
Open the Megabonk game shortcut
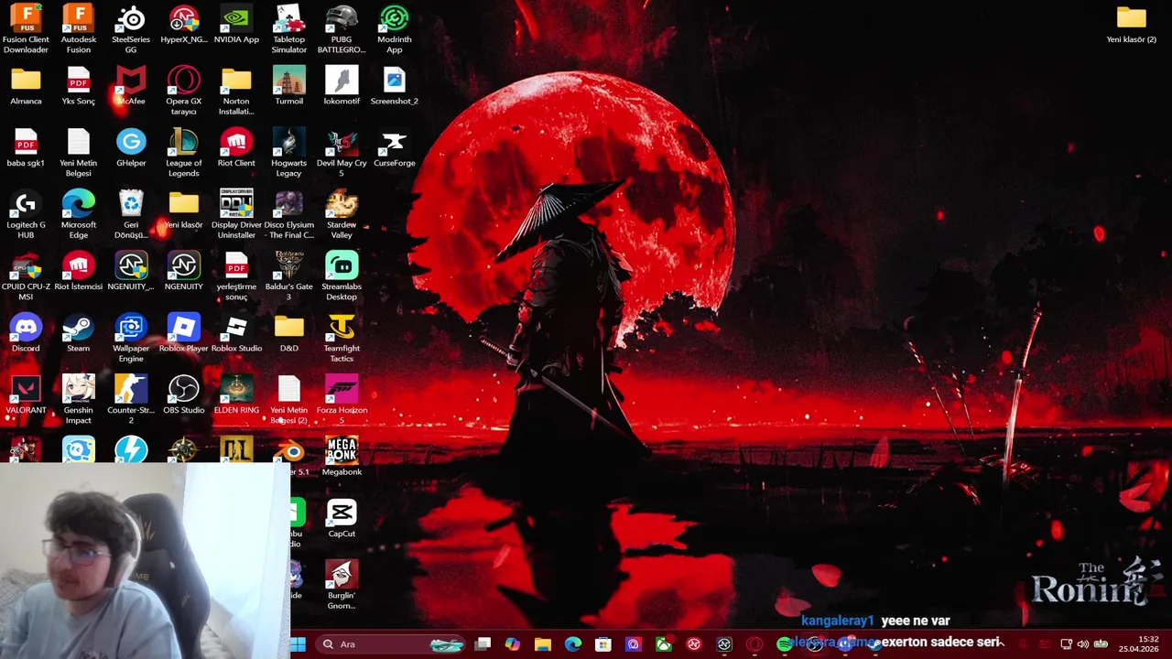coord(342,457)
